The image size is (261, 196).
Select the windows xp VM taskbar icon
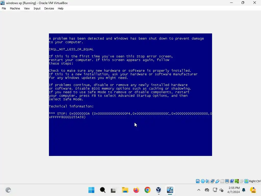pos(170,190)
